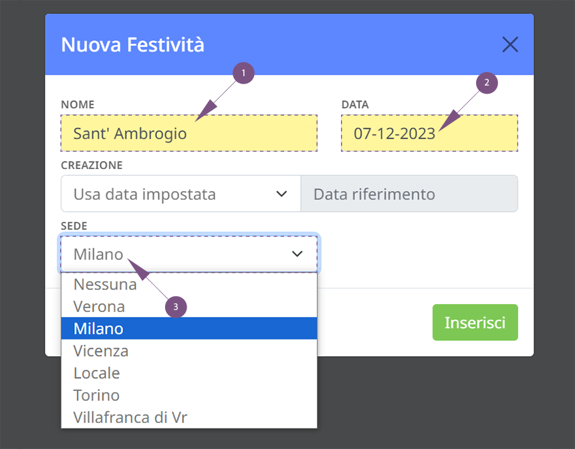The image size is (575, 449).
Task: Click the chevron arrow of the Creazione dropdown
Action: pyautogui.click(x=281, y=194)
